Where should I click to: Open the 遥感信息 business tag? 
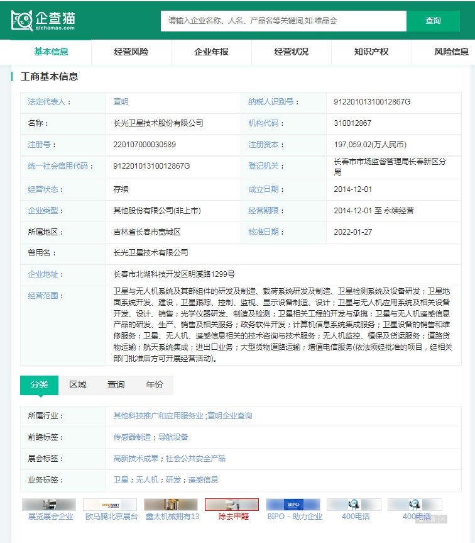204,481
